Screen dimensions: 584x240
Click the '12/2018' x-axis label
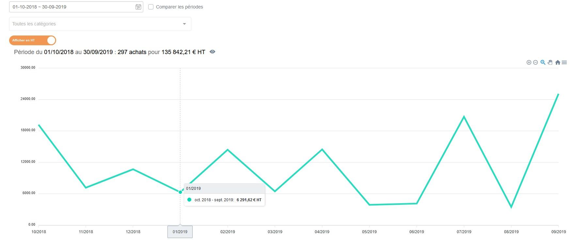[x=133, y=232]
